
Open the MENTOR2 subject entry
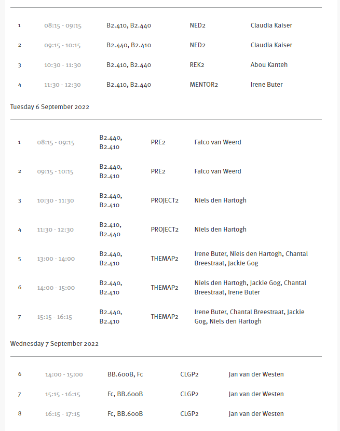point(203,85)
